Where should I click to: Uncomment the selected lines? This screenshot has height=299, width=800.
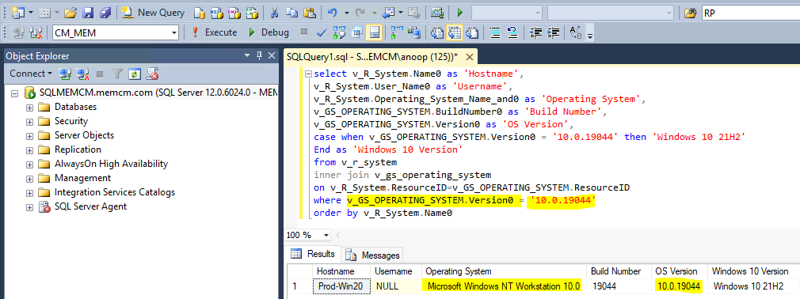point(512,32)
